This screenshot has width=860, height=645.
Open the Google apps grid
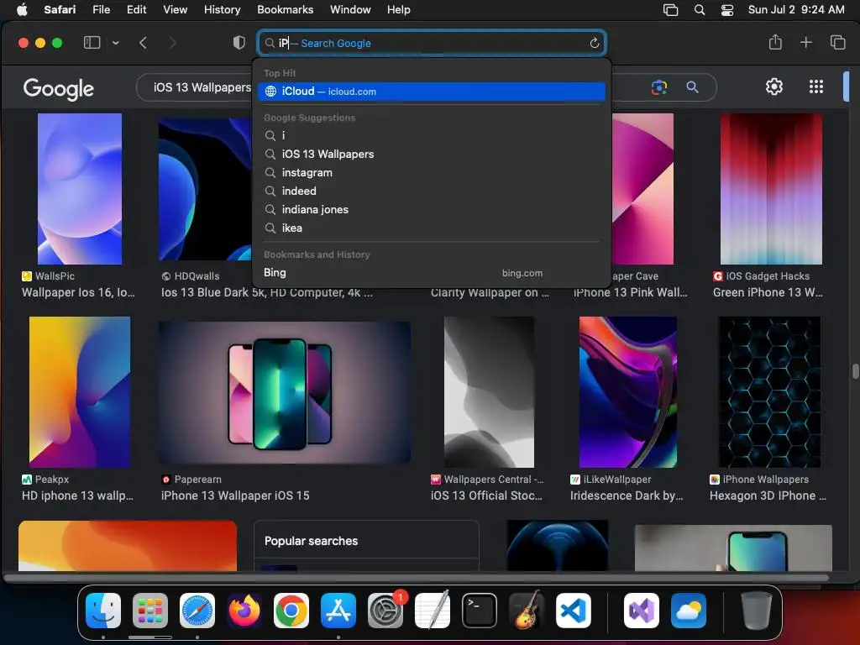(816, 87)
